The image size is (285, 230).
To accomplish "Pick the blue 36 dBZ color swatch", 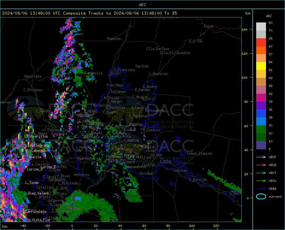I will (261, 114).
